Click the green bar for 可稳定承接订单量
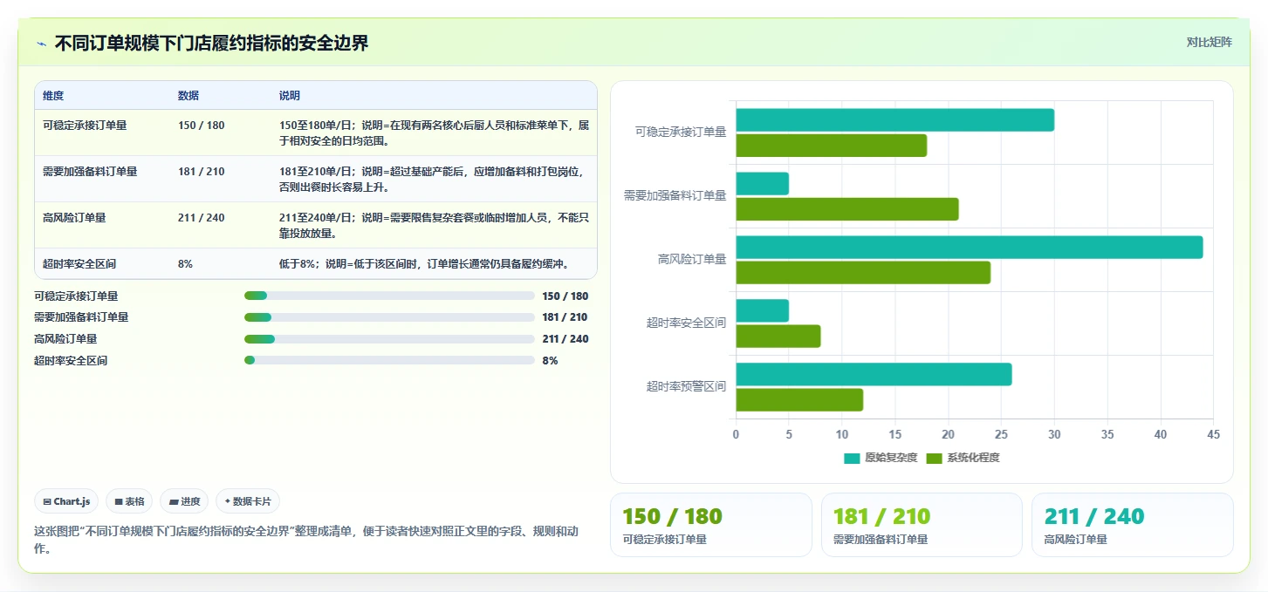This screenshot has width=1268, height=592. (832, 146)
